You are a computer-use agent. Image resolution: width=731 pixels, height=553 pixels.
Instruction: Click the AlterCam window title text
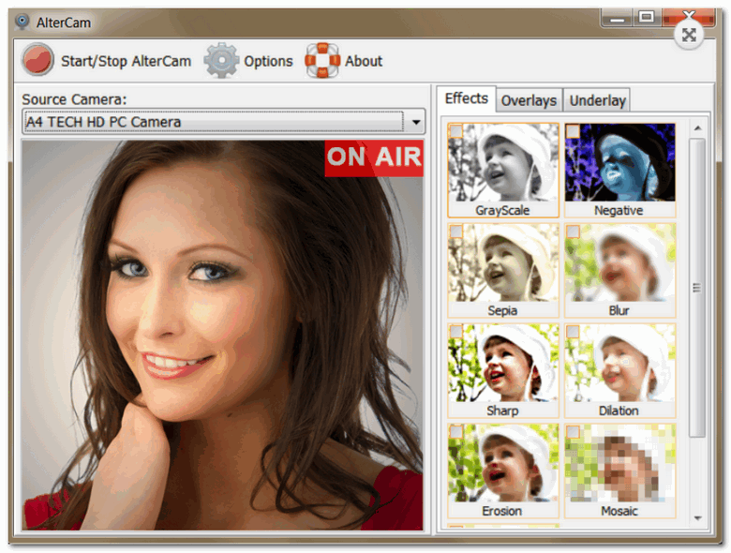[x=64, y=22]
